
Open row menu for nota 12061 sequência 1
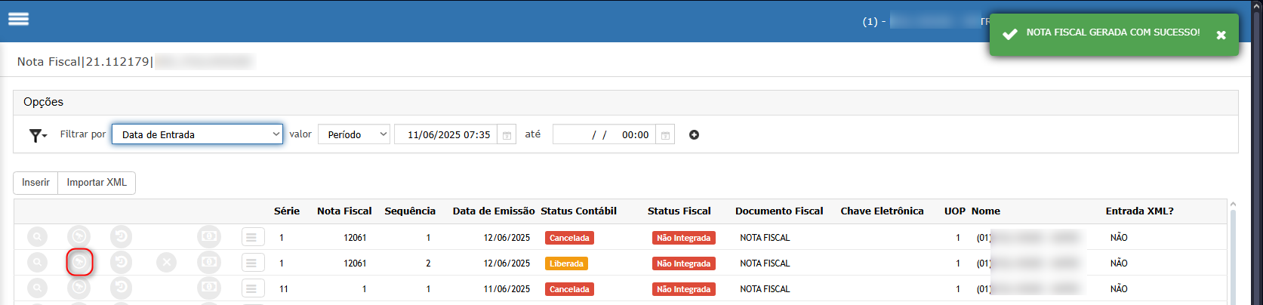tap(253, 237)
